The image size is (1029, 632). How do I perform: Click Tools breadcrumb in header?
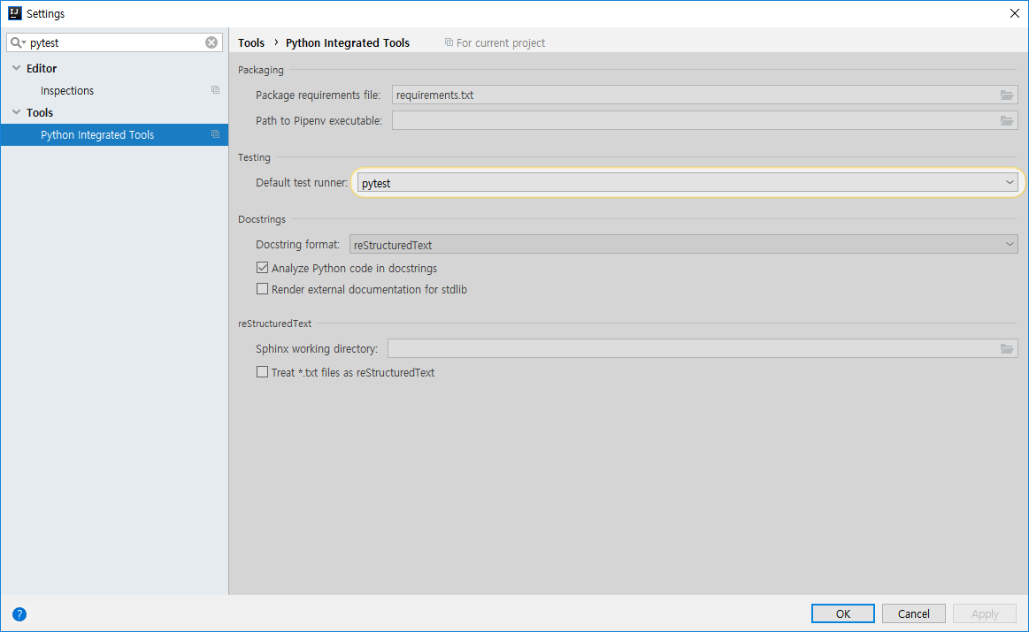tap(251, 42)
